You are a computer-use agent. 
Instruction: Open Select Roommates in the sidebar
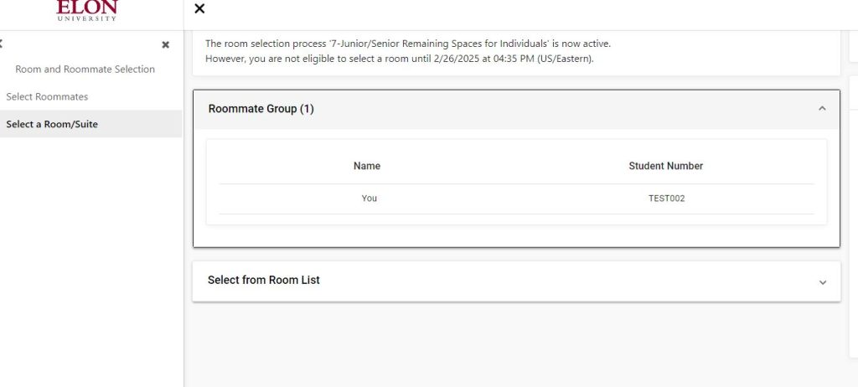click(x=47, y=96)
